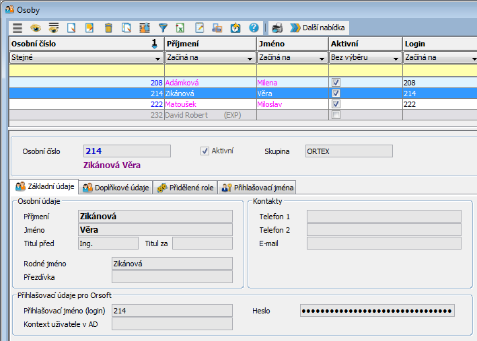Open the 'Stejné' filter dropdown under Osobní číslo
Image resolution: width=477 pixels, height=341 pixels.
coord(158,59)
